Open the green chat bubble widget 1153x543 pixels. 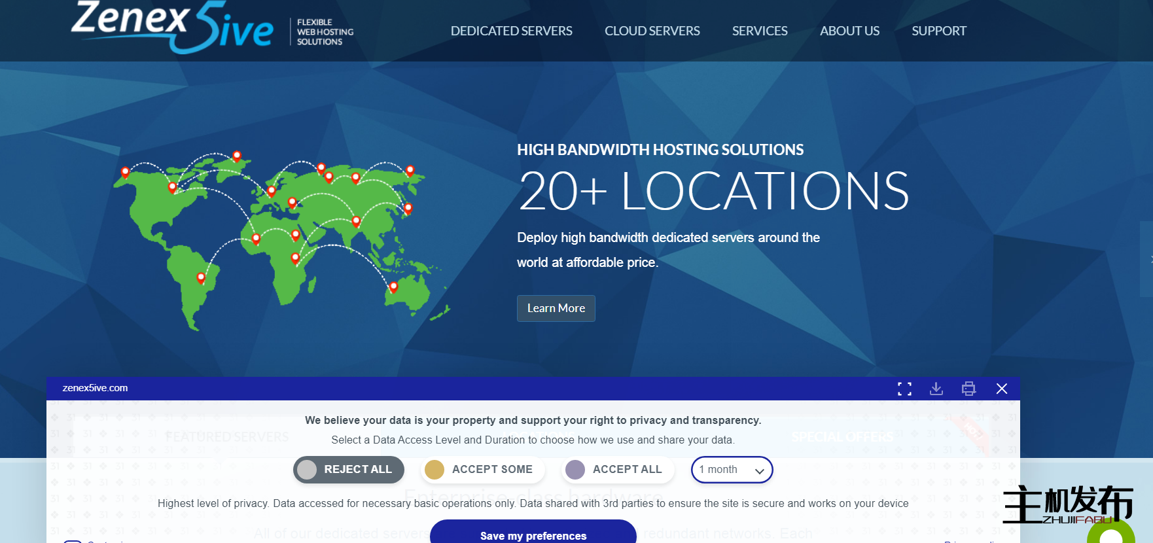coord(1110,533)
